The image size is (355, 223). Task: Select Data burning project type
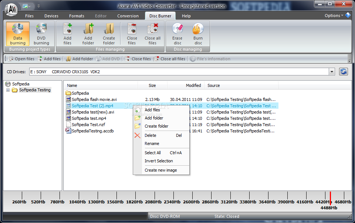click(x=18, y=34)
